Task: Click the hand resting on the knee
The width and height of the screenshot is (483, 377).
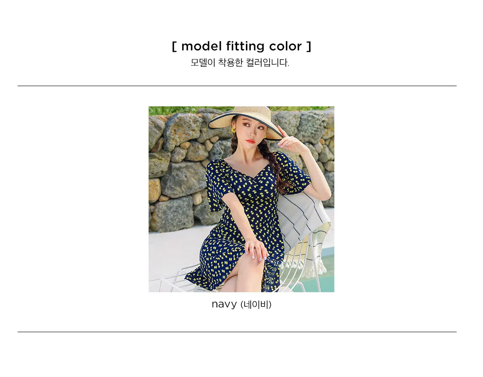Action: tap(256, 249)
